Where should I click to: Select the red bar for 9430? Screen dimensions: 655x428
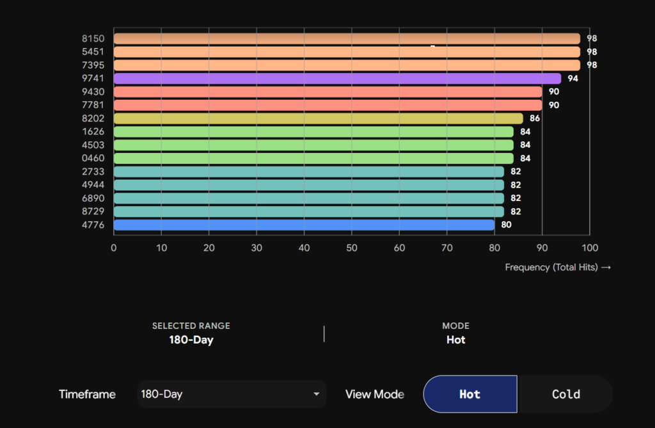pyautogui.click(x=328, y=92)
